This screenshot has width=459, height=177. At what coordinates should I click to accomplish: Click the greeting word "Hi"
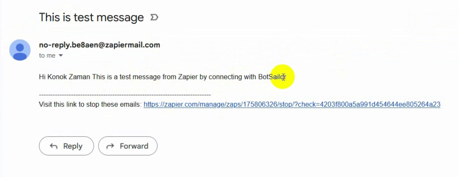coord(42,77)
